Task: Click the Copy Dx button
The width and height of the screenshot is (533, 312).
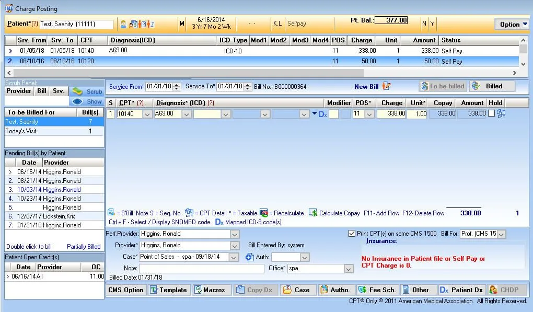Action: coord(254,290)
